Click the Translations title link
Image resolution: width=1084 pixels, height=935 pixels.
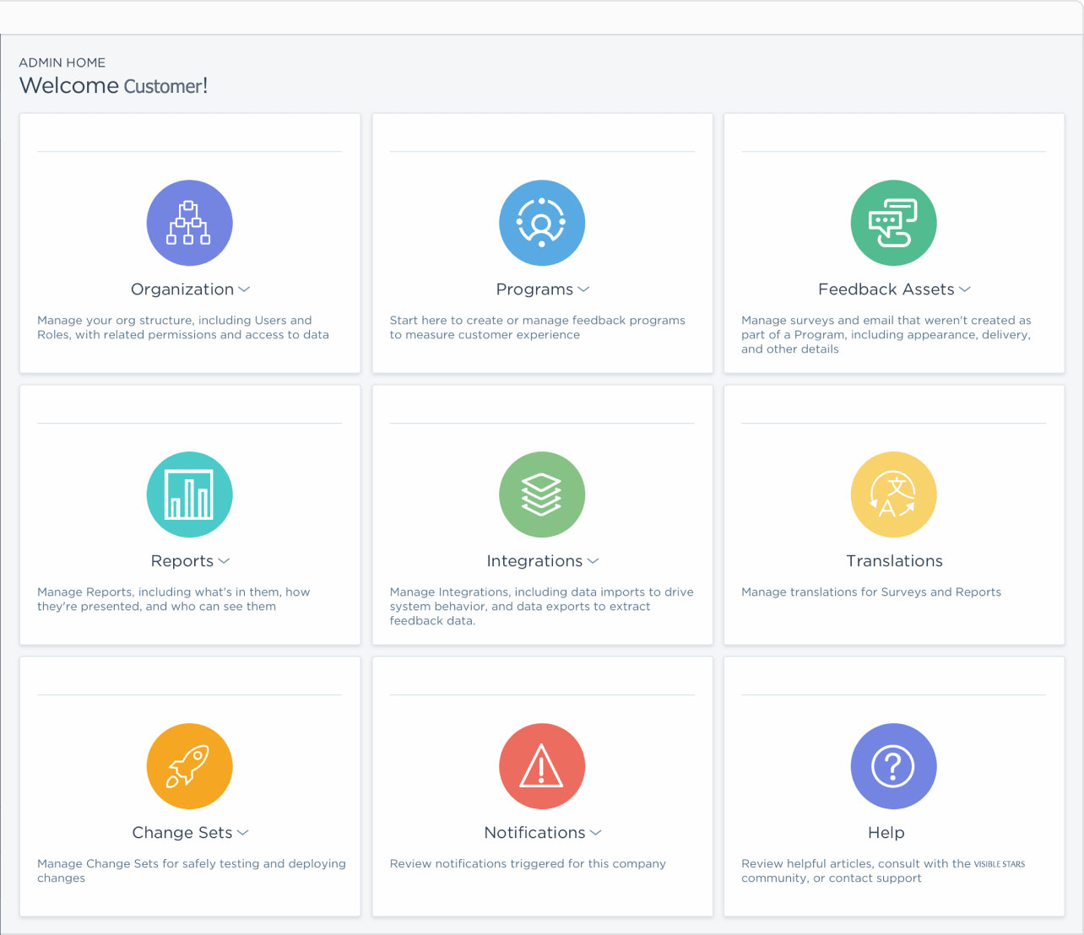[894, 561]
